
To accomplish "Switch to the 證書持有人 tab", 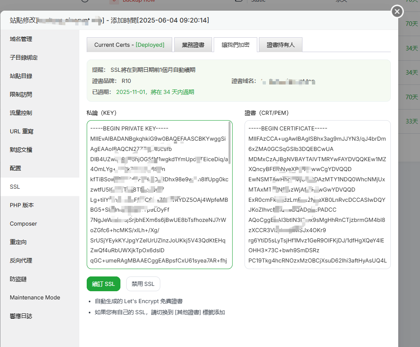I will pyautogui.click(x=281, y=45).
